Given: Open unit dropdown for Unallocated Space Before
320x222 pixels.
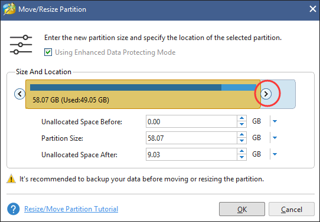Looking at the screenshot, I should 275,121.
